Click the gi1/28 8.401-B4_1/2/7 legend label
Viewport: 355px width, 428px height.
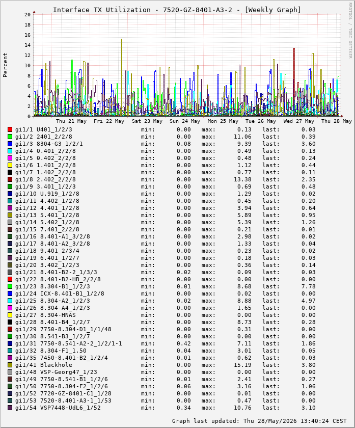[x=52, y=322]
